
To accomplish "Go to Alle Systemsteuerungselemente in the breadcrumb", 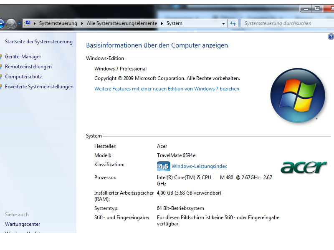I will tap(121, 23).
